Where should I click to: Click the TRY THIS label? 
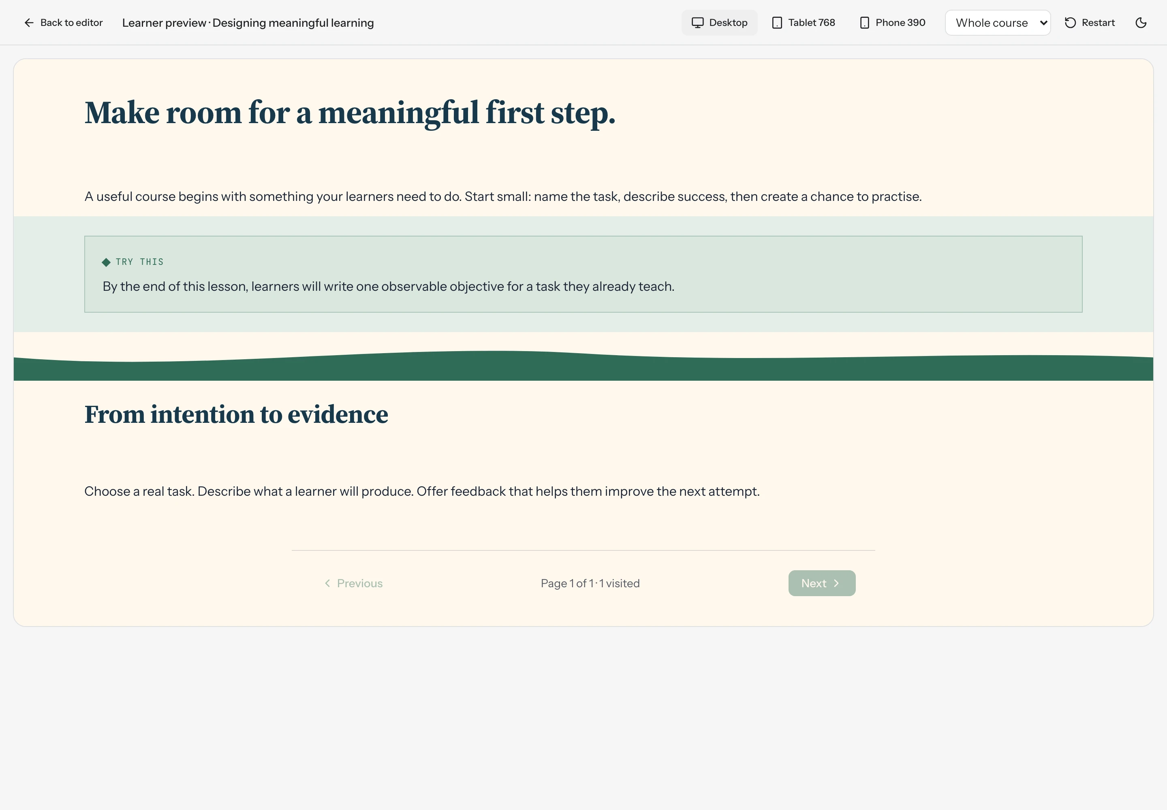(140, 262)
